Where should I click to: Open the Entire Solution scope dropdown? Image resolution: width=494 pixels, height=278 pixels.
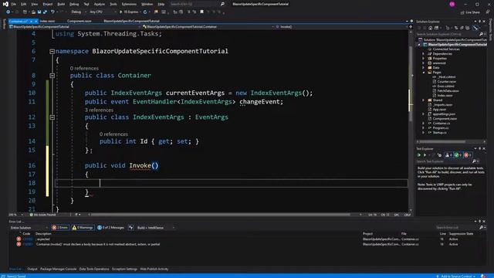tap(29, 228)
